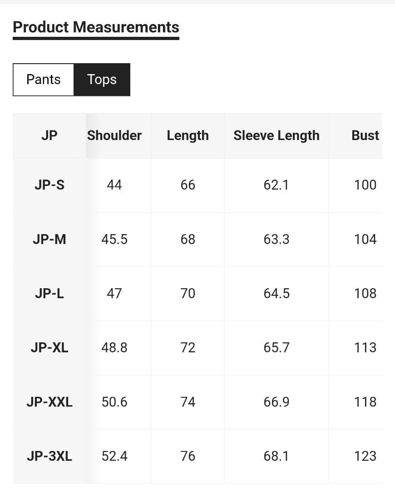Viewport: 395px width, 491px height.
Task: Select the JP-3XL size row label
Action: pos(49,456)
